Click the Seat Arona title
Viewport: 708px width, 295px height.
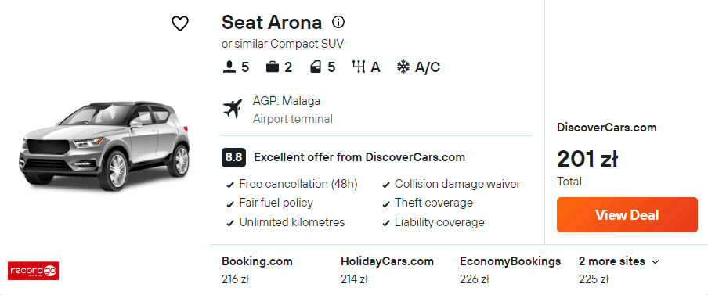(271, 22)
